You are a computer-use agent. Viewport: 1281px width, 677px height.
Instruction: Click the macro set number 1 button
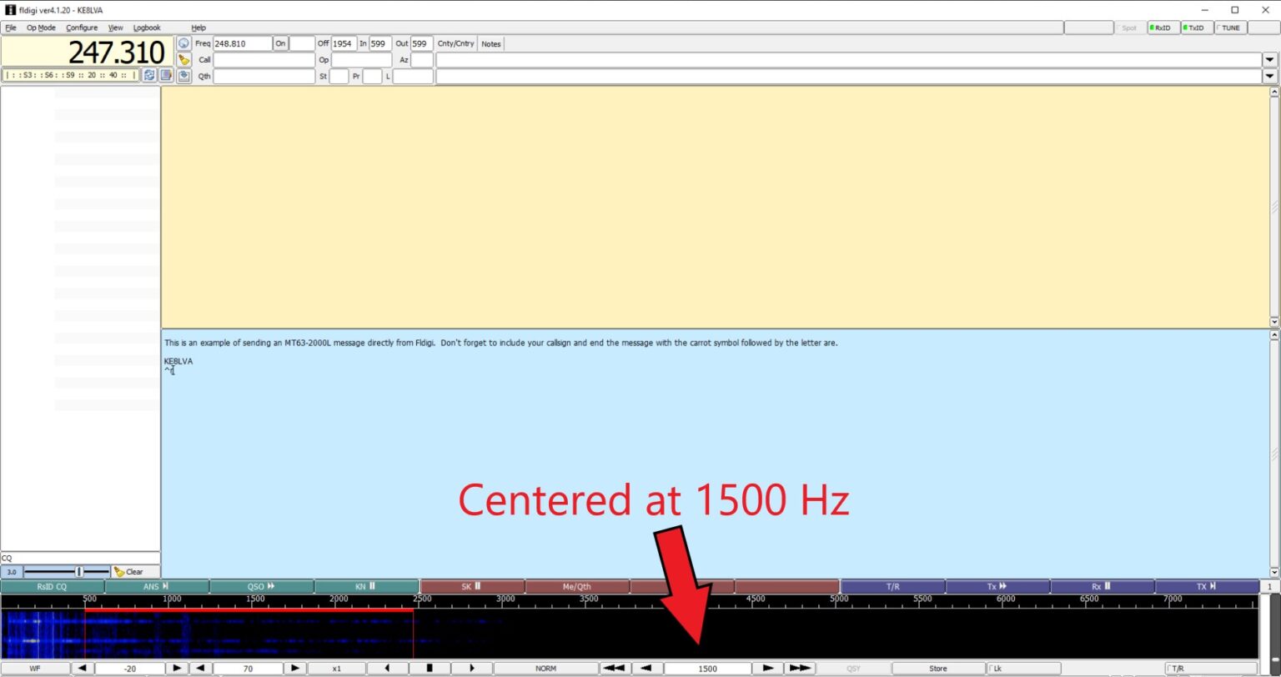pos(1270,587)
